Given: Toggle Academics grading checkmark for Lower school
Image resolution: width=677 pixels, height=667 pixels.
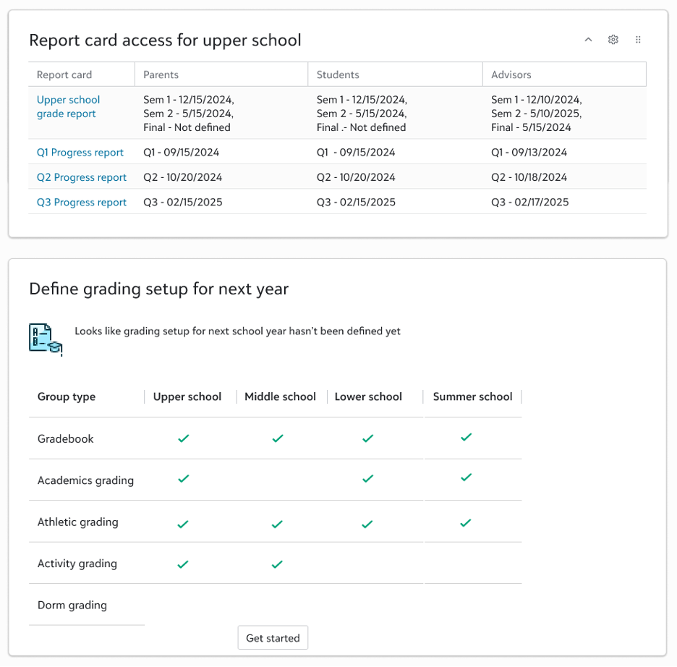Looking at the screenshot, I should pos(367,479).
